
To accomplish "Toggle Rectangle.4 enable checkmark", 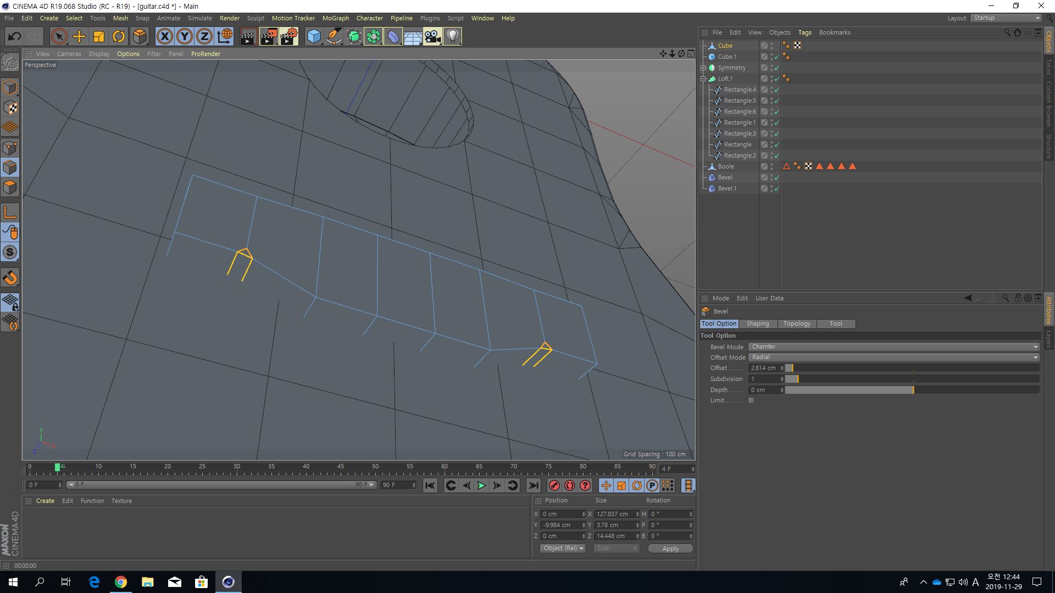I will [x=776, y=90].
